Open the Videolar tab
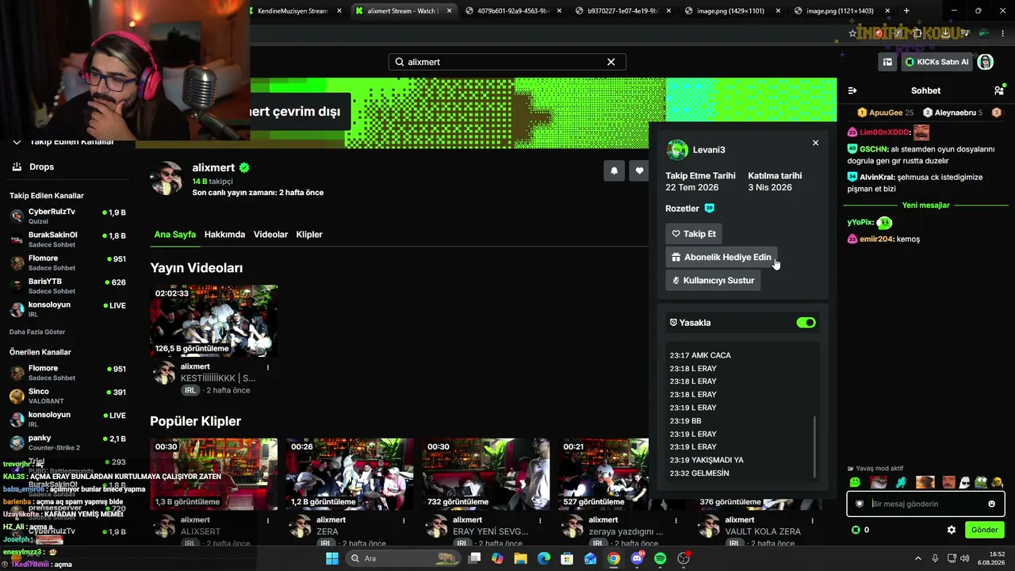1015x571 pixels. click(x=270, y=235)
